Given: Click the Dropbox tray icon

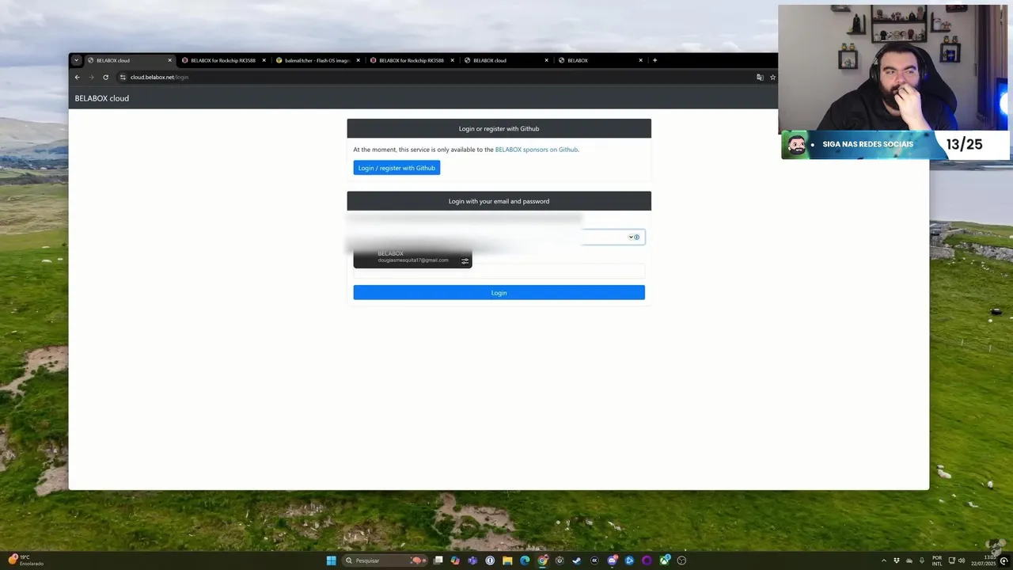Looking at the screenshot, I should pos(897,560).
